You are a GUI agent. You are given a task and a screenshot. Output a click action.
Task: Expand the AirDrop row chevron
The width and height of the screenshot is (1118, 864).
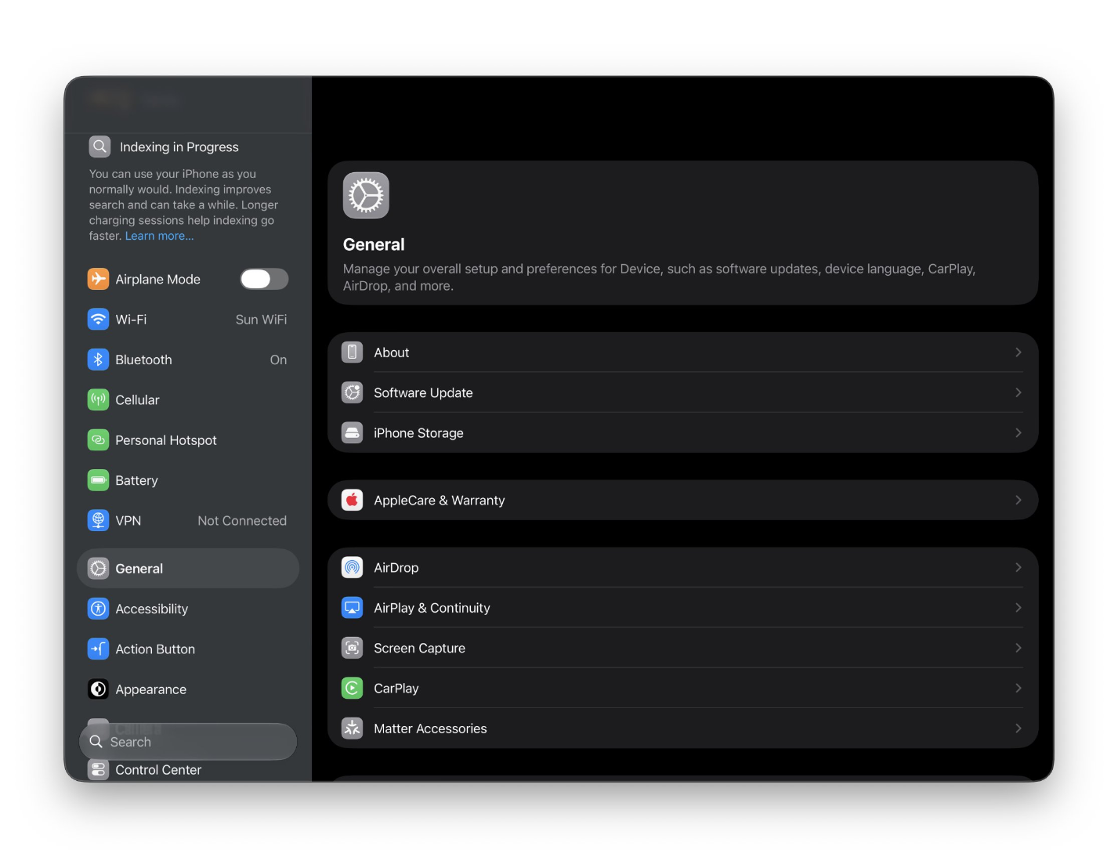[1019, 567]
